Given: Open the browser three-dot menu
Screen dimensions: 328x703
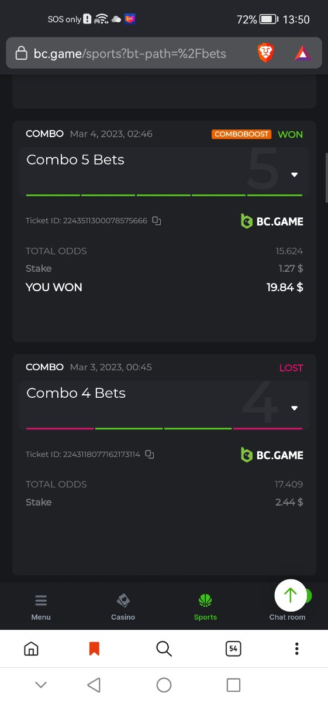Looking at the screenshot, I should click(297, 649).
